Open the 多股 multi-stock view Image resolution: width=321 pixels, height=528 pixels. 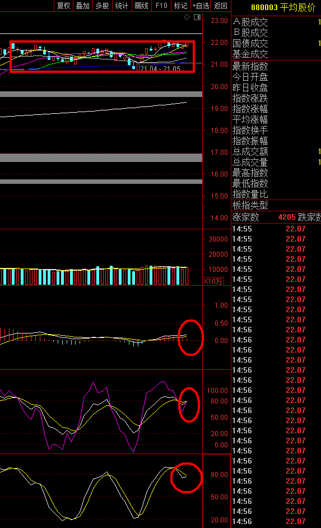point(103,6)
